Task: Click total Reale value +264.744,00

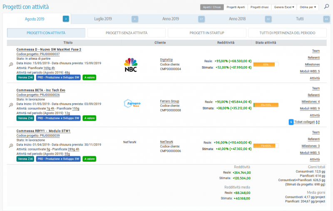Action: 242,173
